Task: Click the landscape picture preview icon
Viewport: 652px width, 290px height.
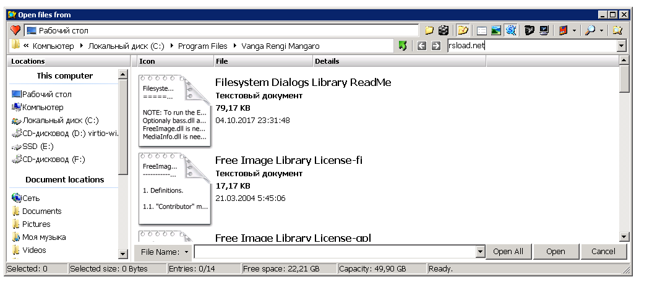Action: [496, 30]
